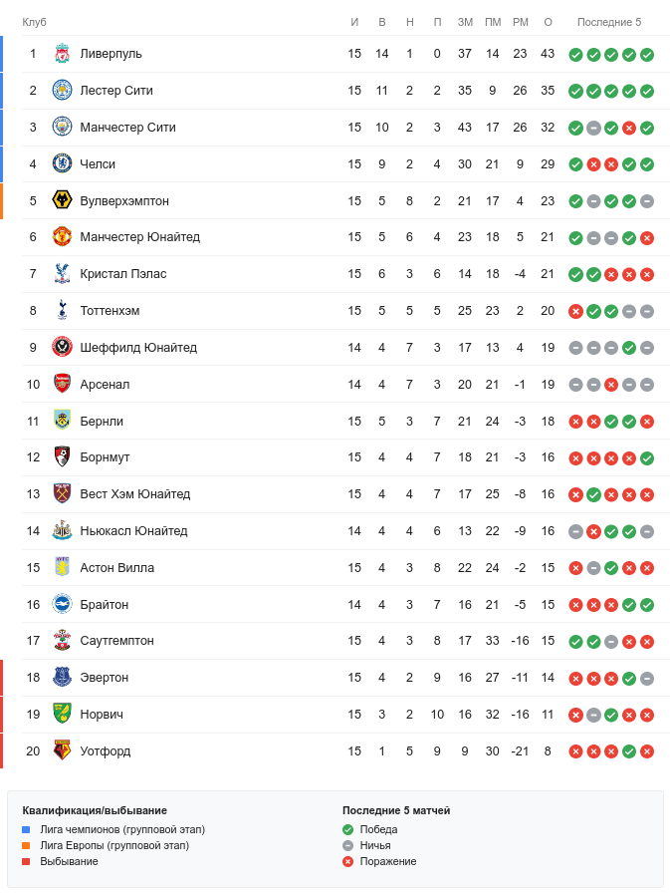
Task: Click the Последние 5 column header
Action: [x=609, y=22]
